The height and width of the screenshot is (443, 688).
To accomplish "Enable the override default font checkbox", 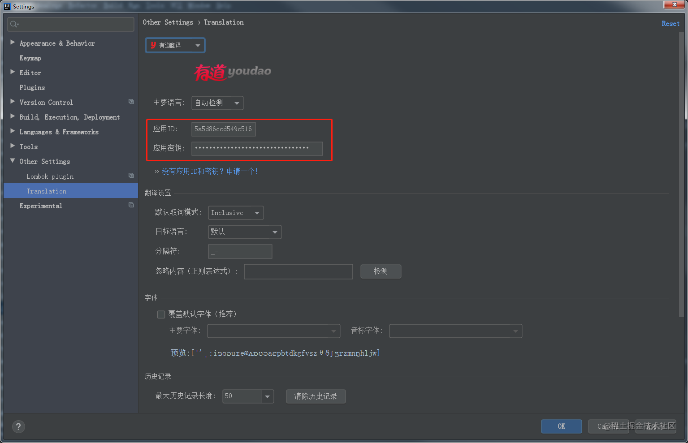I will tap(161, 314).
